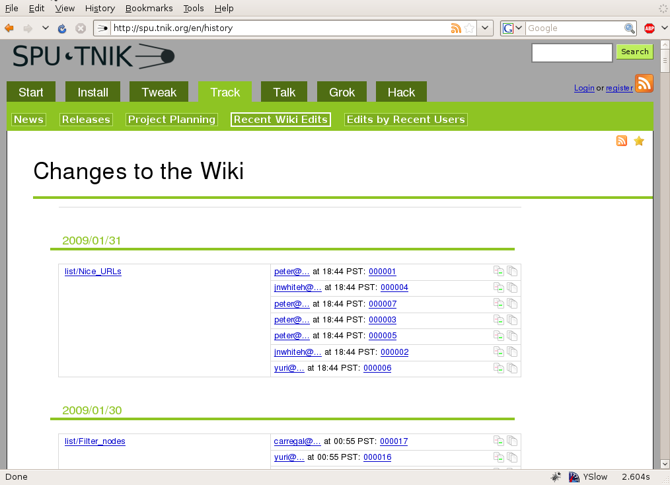The width and height of the screenshot is (670, 485).
Task: Open the list/Nice_URLs link
Action: [93, 272]
